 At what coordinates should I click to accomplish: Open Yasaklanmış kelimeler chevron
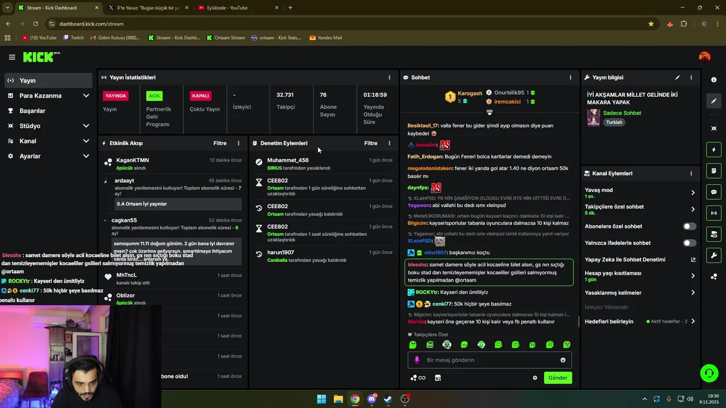[693, 293]
